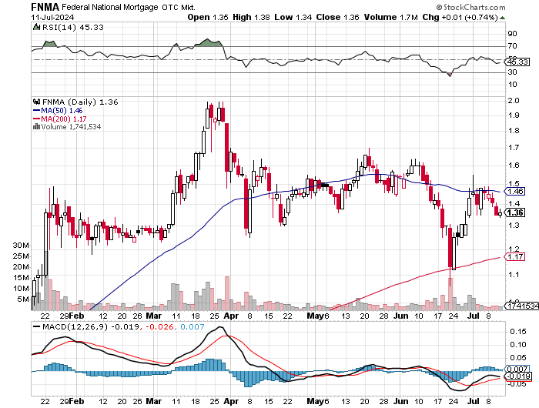Click the 'May6' label below the price panel
Screen dimensions: 539x408
(318, 316)
